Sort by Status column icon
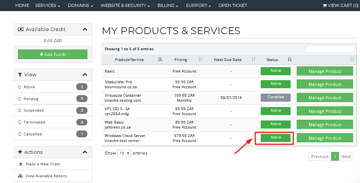360x183 pixels. click(289, 59)
